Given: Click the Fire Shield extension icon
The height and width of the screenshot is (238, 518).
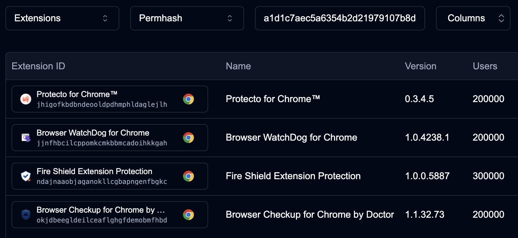Looking at the screenshot, I should pyautogui.click(x=26, y=176).
